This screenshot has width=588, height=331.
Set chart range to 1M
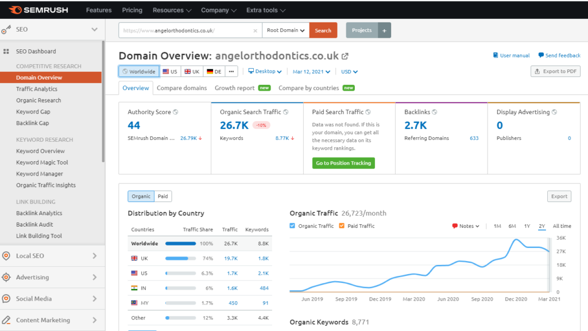point(497,226)
